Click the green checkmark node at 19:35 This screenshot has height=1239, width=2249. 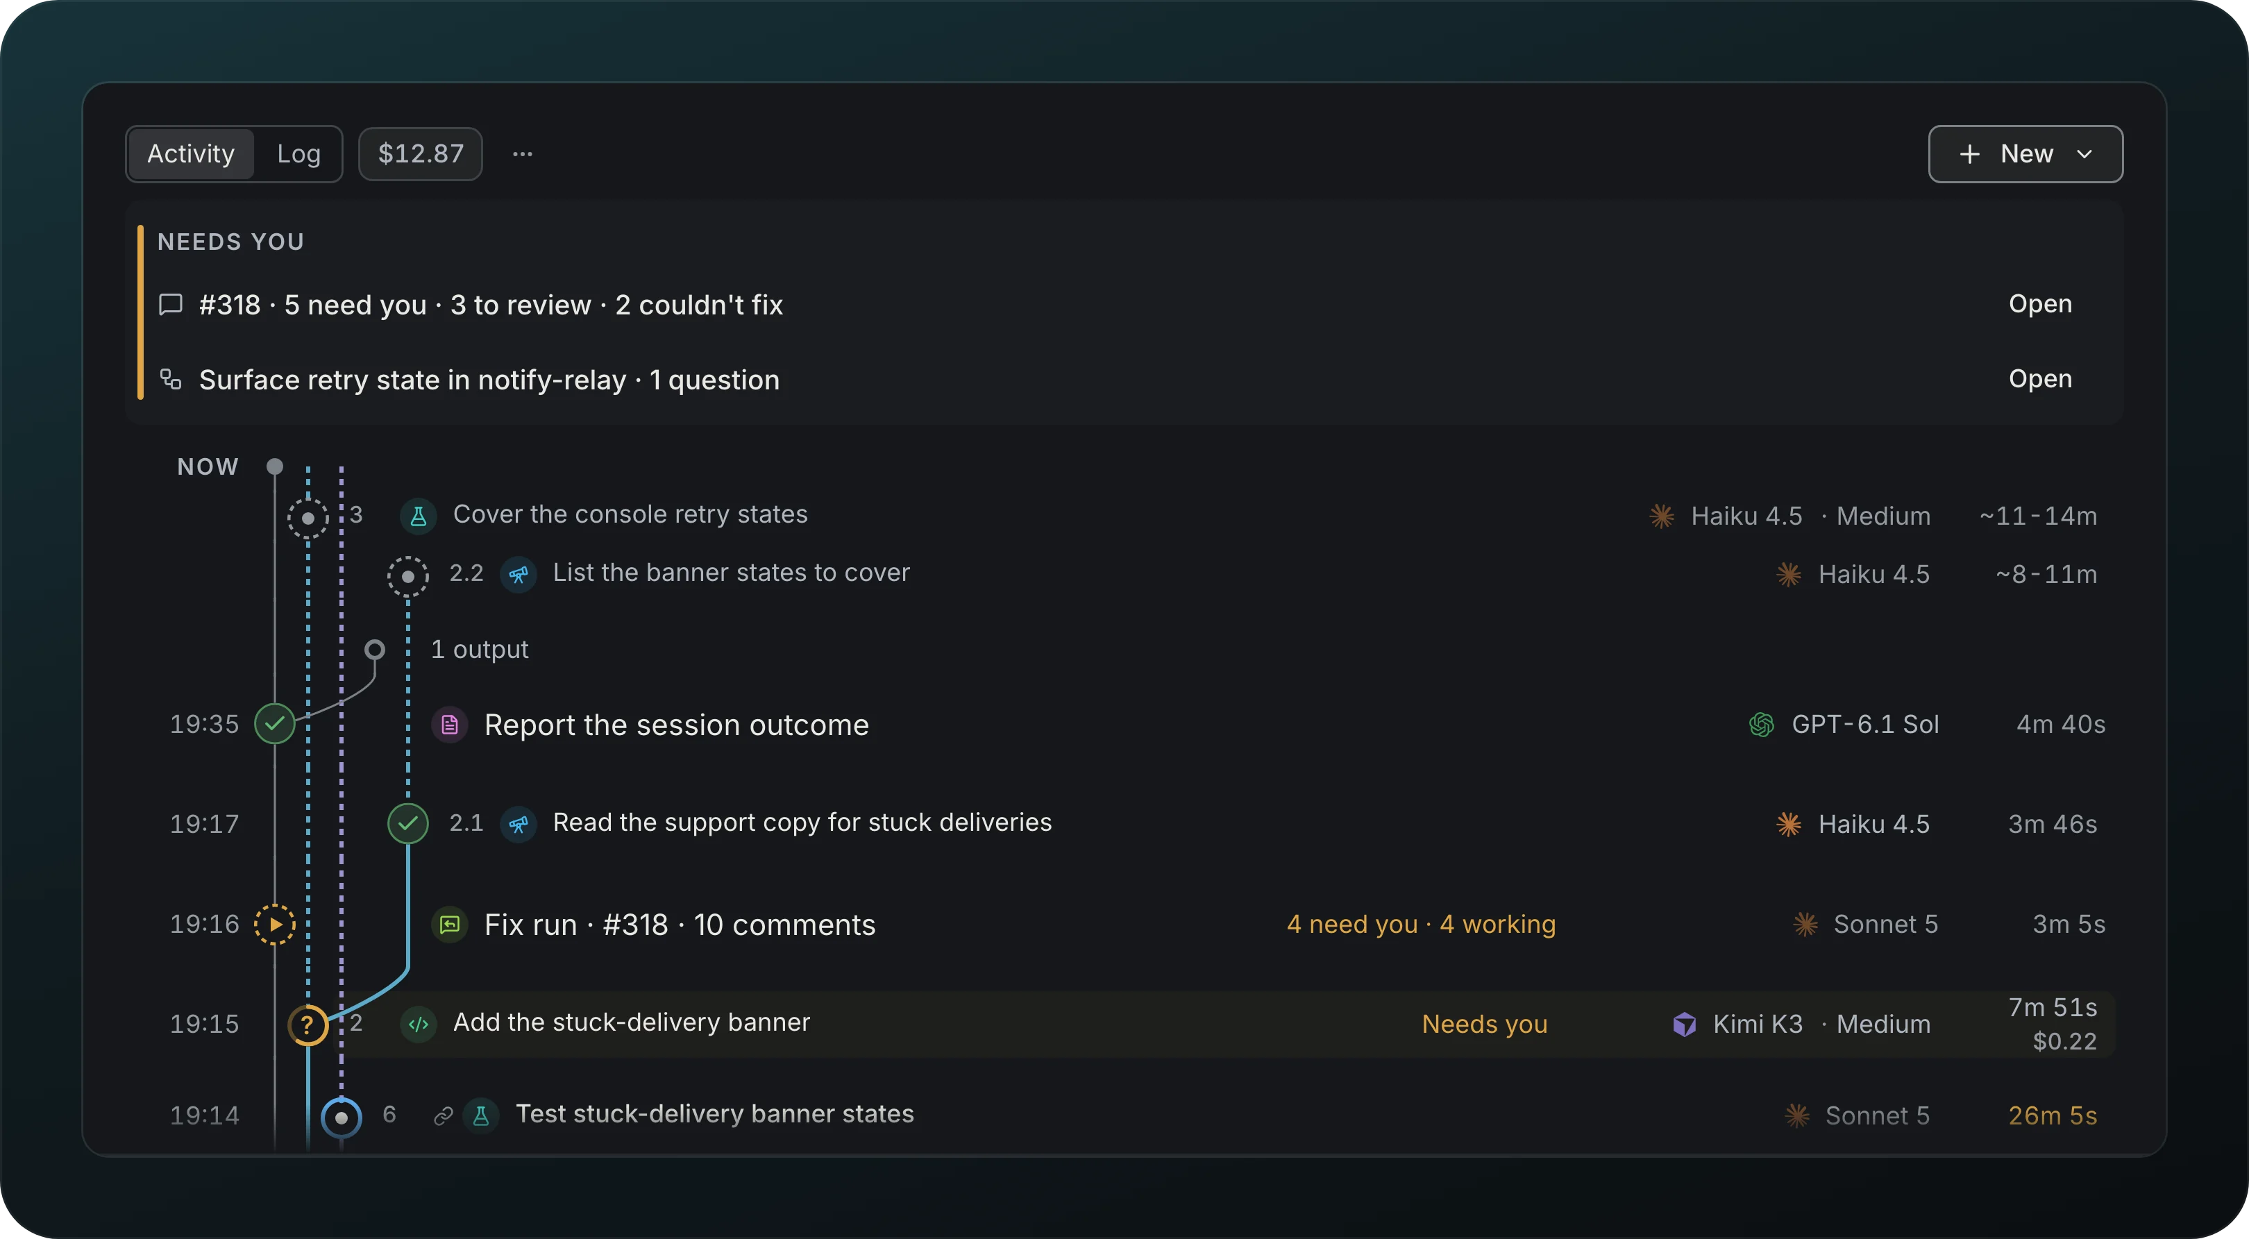tap(275, 724)
